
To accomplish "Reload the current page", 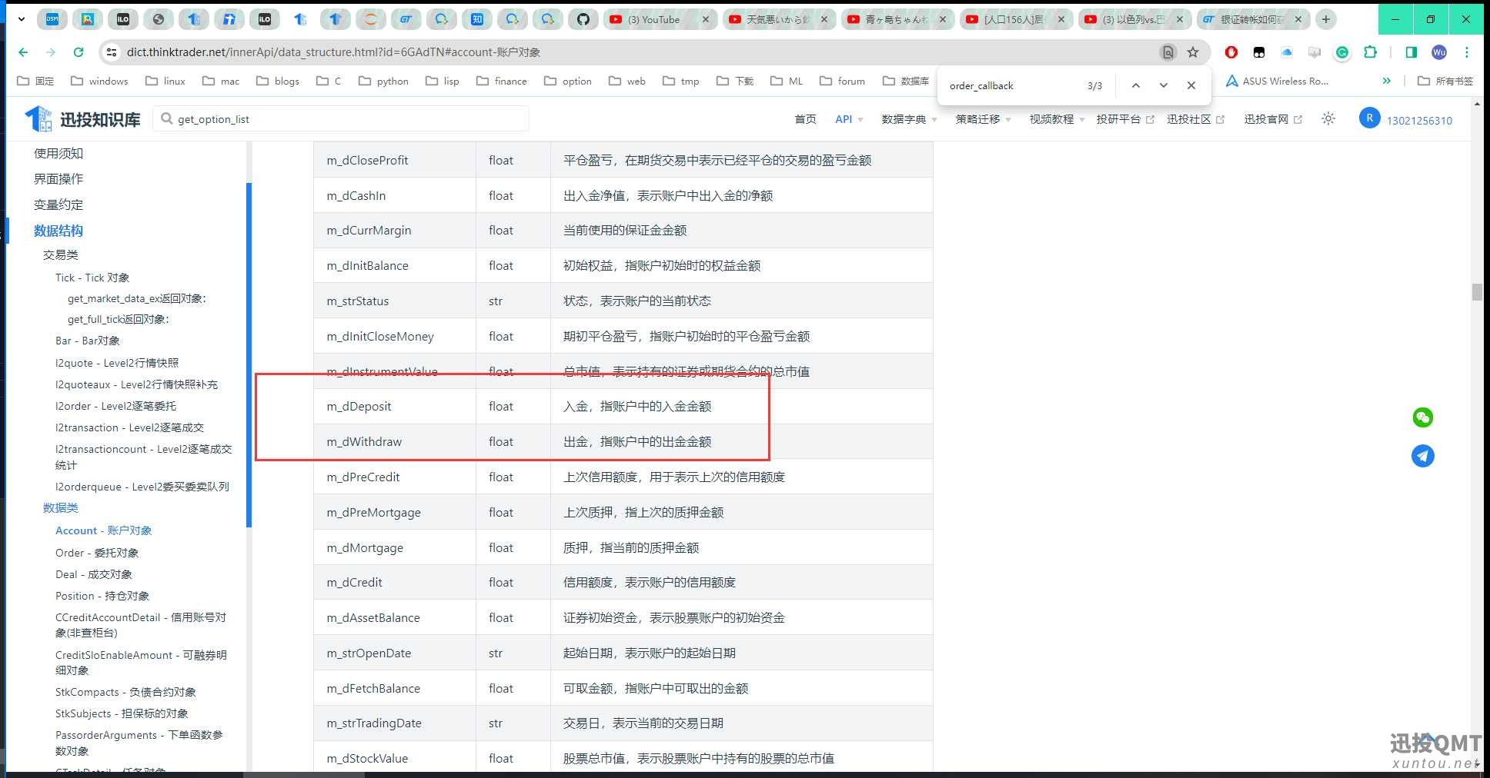I will (x=78, y=52).
